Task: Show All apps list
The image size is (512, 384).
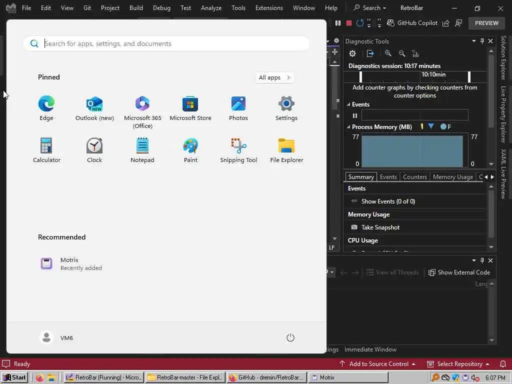Action: click(274, 77)
